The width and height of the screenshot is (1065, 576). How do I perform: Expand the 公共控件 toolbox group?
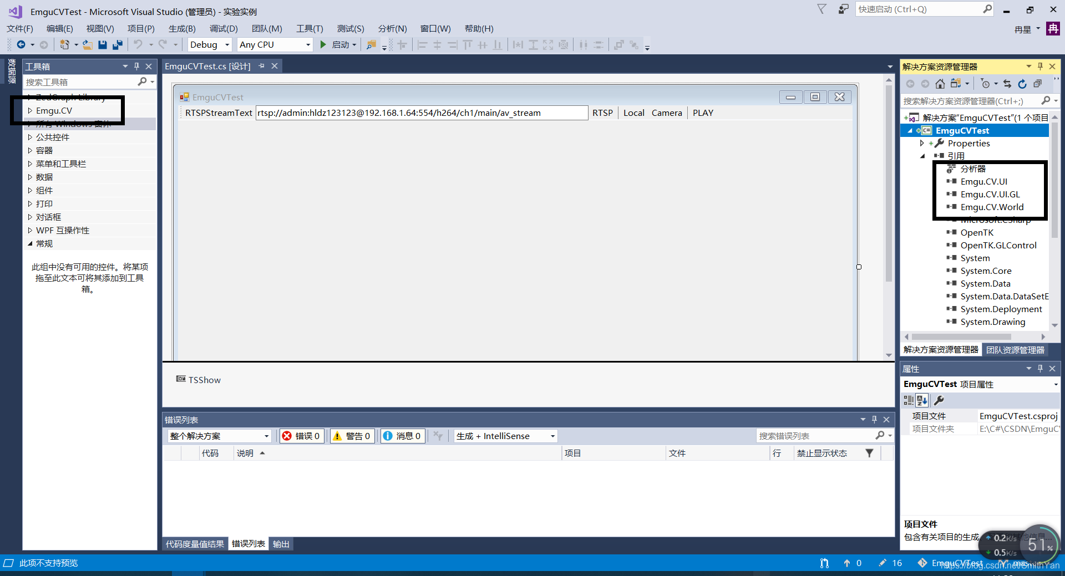point(30,137)
